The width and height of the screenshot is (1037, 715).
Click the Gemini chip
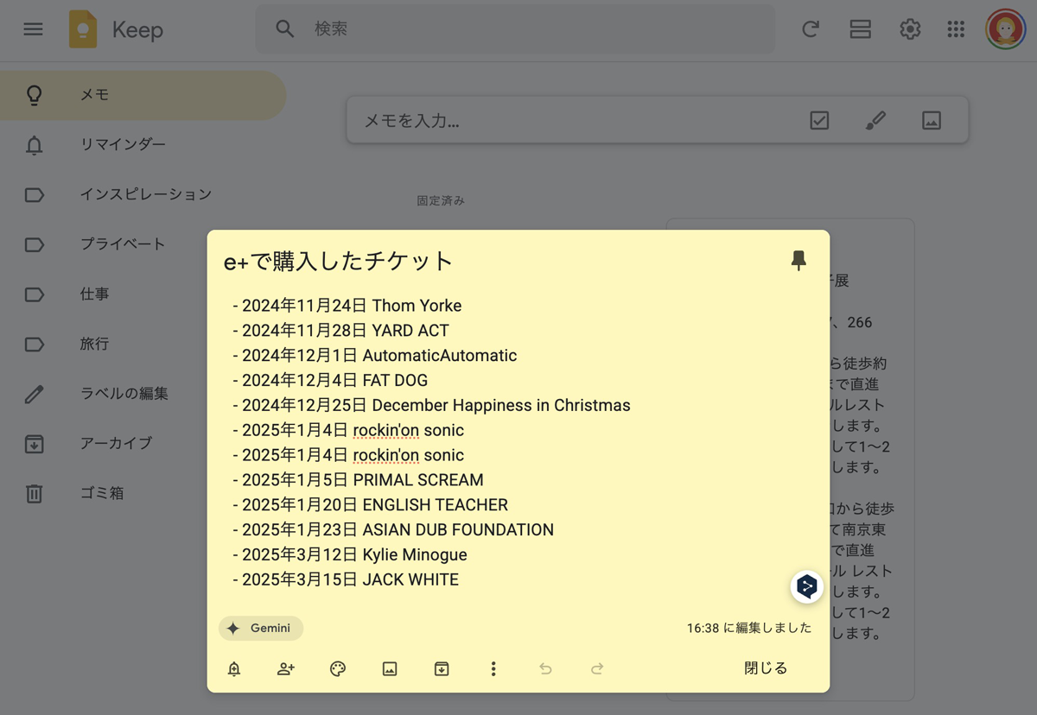point(261,629)
